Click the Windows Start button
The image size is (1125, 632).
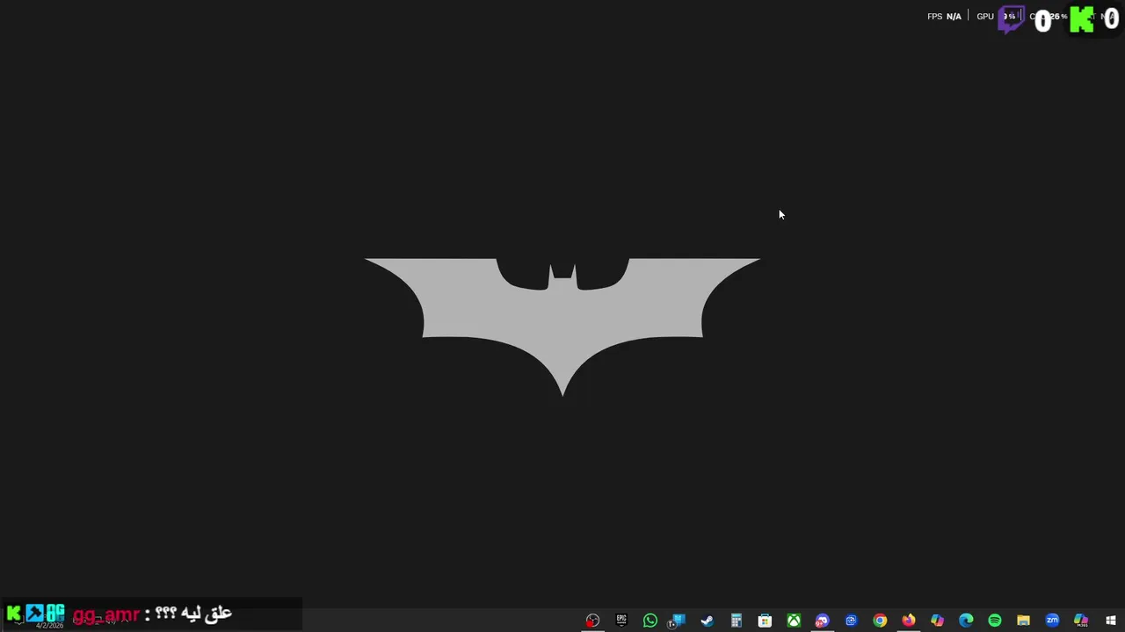click(x=1111, y=621)
